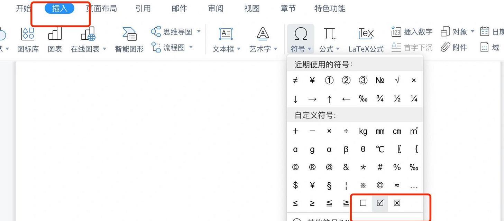Image resolution: width=504 pixels, height=221 pixels.
Task: Insert the № numero symbol
Action: [380, 80]
